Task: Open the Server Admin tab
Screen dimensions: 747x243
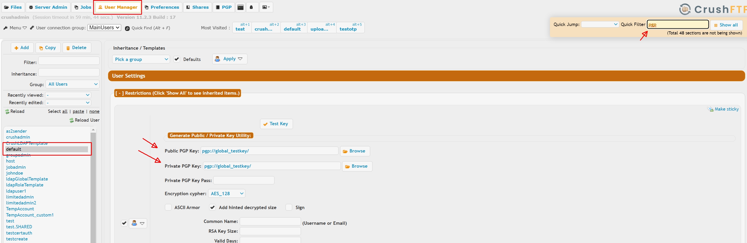Action: click(x=48, y=7)
